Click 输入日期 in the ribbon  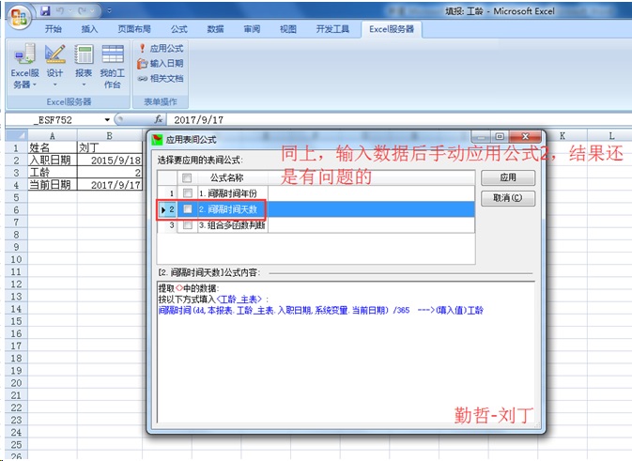tap(161, 63)
